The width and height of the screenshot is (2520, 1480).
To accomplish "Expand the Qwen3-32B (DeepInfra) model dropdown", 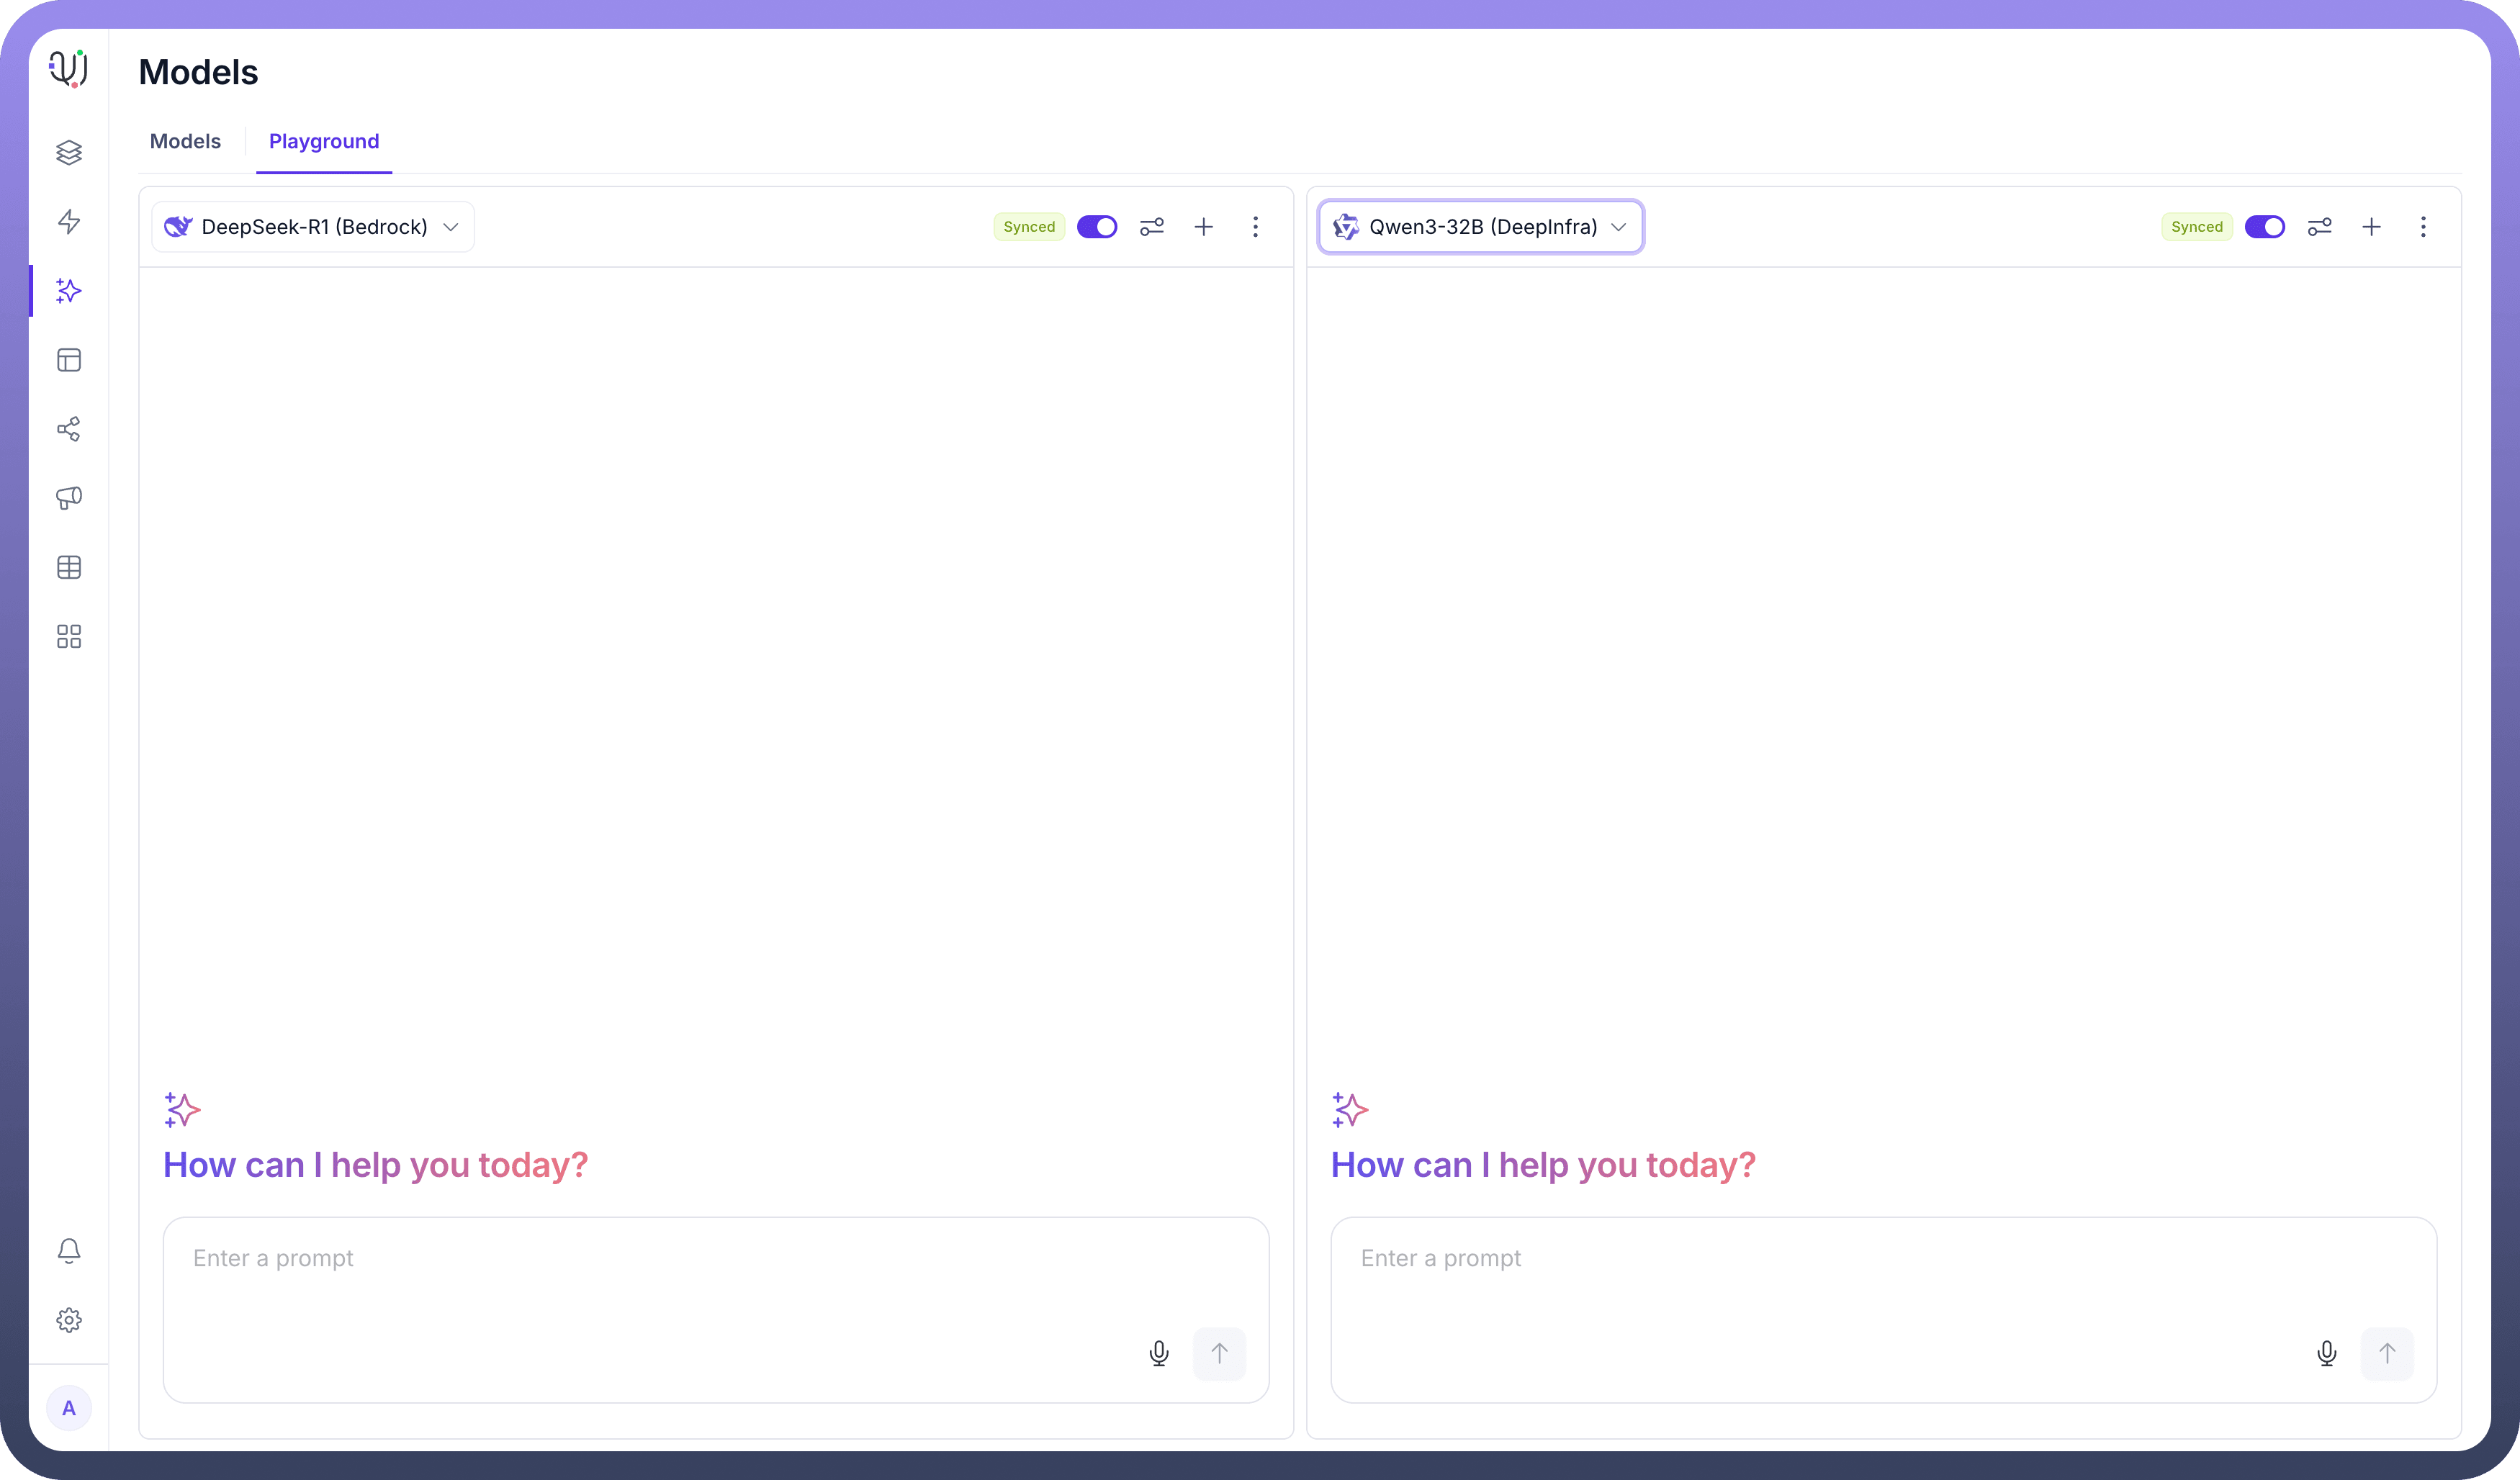I will point(1480,227).
